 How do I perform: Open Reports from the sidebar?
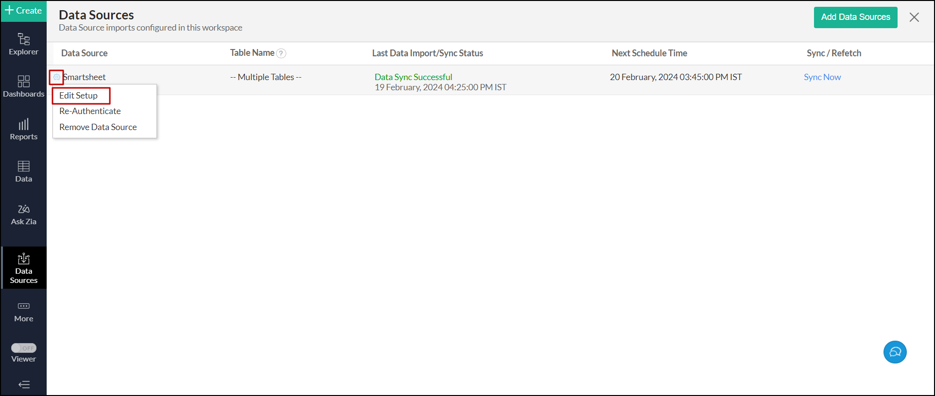tap(23, 129)
